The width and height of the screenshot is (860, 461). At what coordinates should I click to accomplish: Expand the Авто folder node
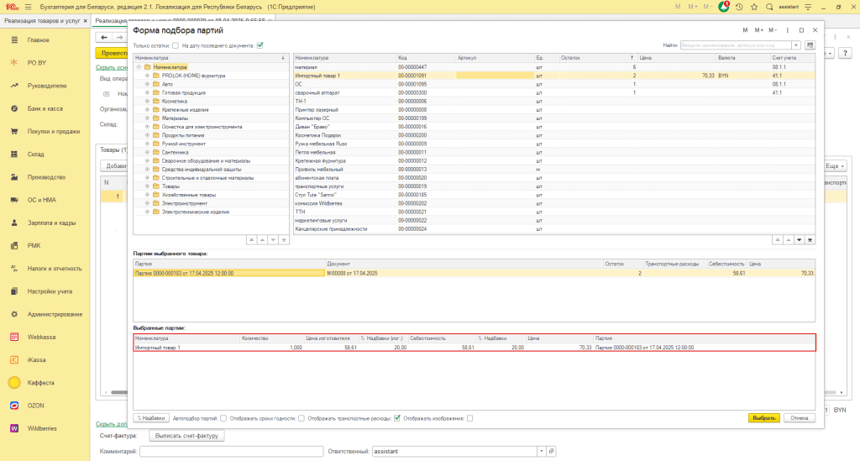click(x=147, y=85)
